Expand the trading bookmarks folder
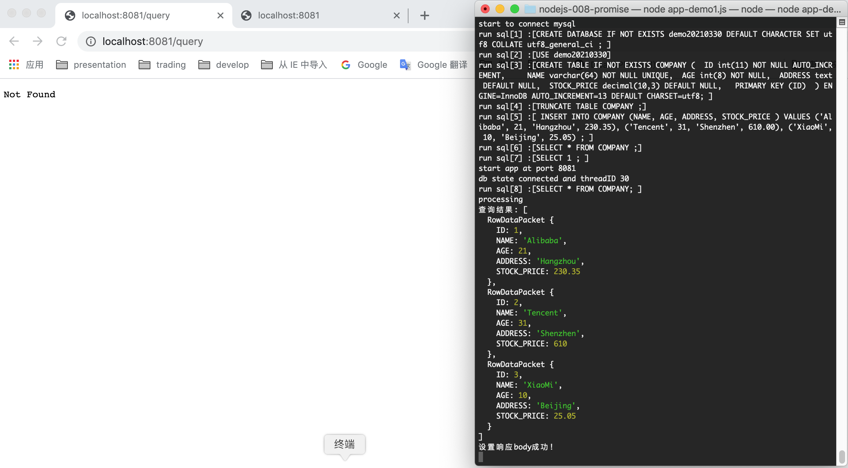The image size is (848, 468). [162, 65]
